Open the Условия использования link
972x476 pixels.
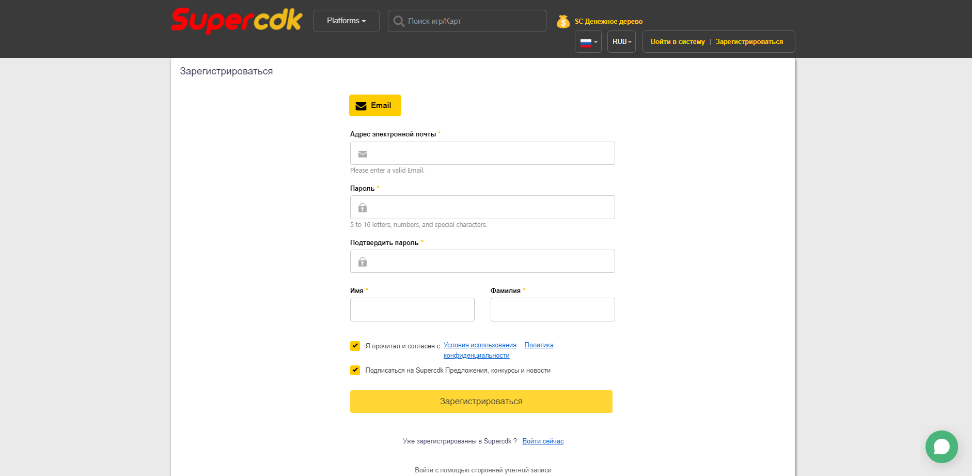(480, 345)
